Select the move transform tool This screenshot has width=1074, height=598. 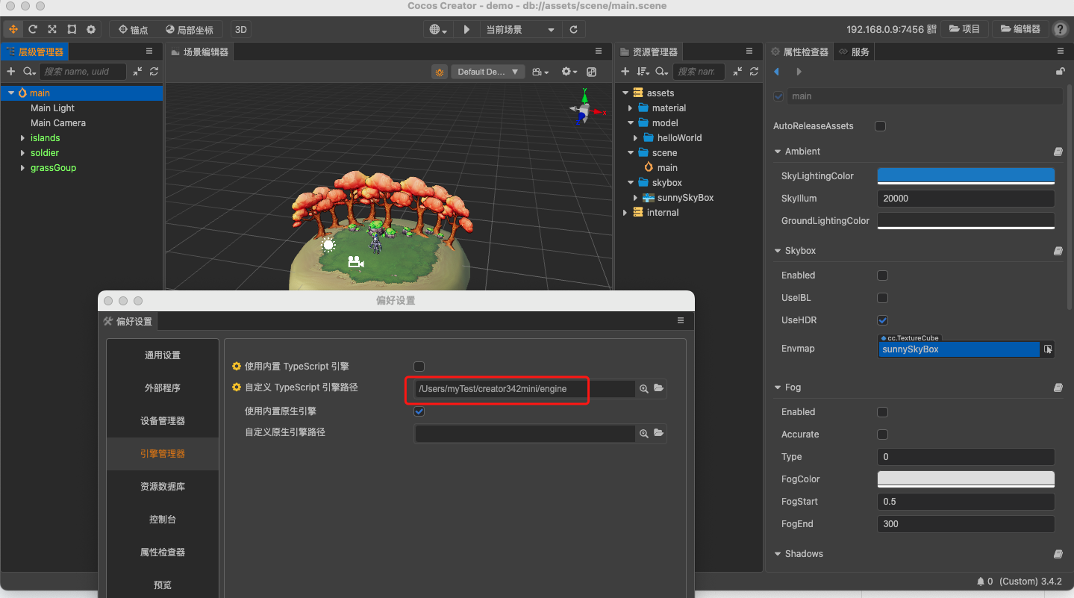click(13, 29)
